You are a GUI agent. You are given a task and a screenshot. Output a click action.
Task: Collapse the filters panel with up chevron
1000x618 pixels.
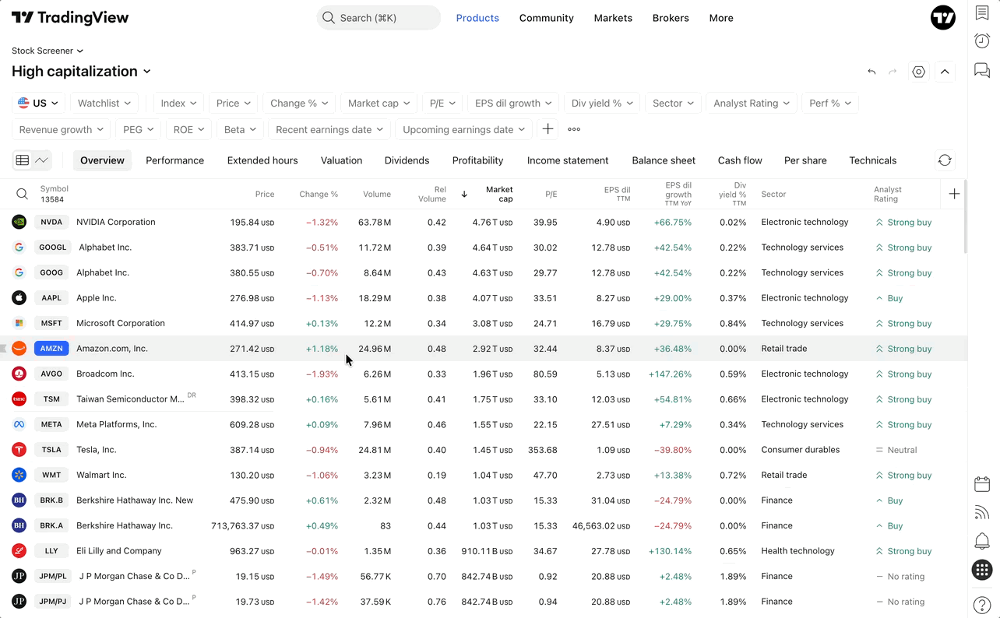coord(945,72)
